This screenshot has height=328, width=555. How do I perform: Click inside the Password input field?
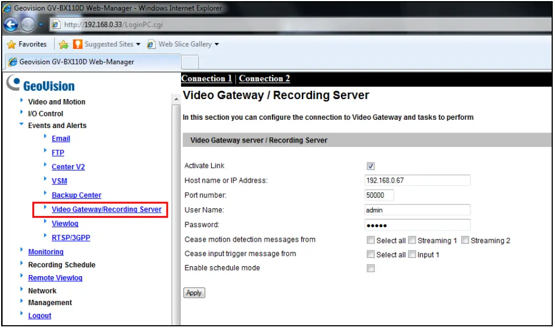417,224
